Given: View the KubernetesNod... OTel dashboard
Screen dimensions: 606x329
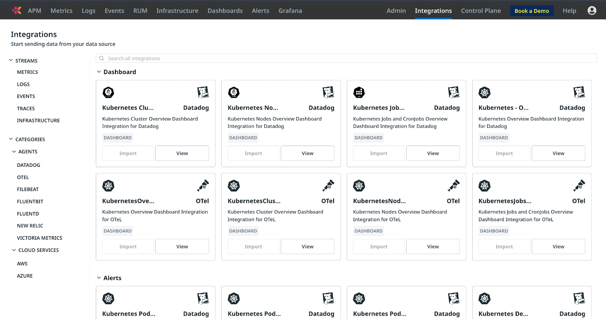Looking at the screenshot, I should [433, 247].
